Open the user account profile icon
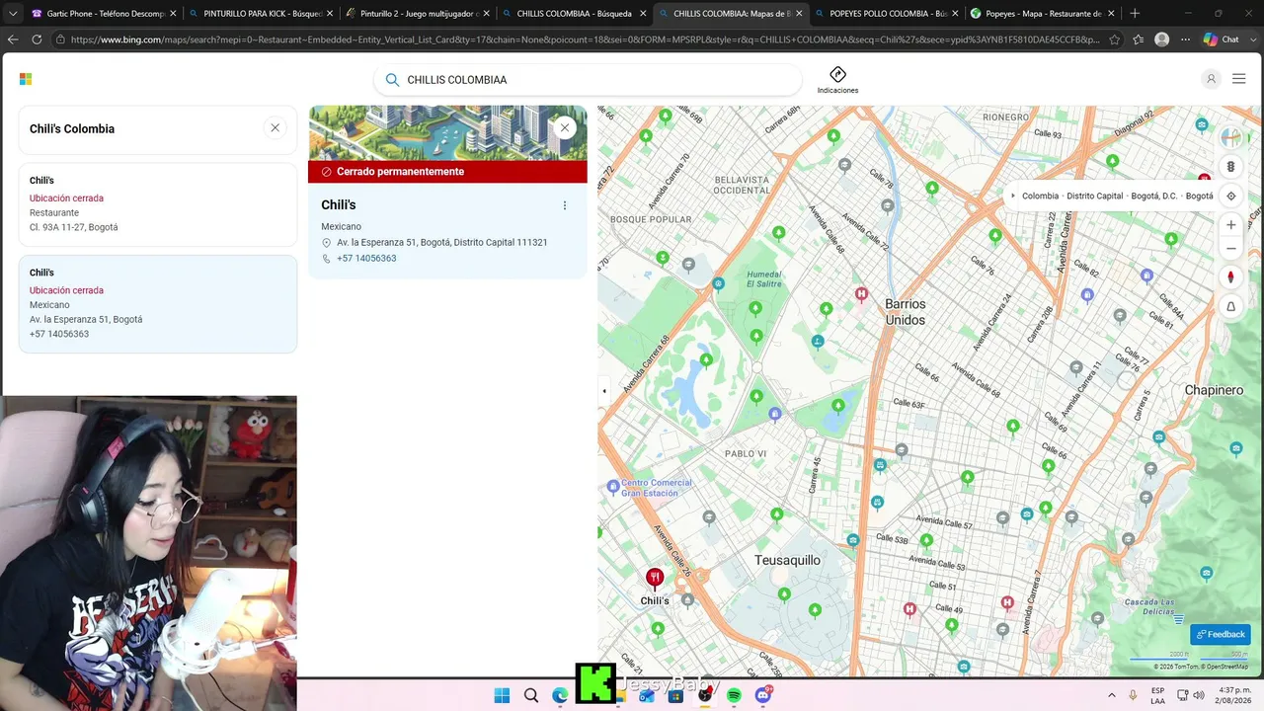1264x711 pixels. (1211, 79)
